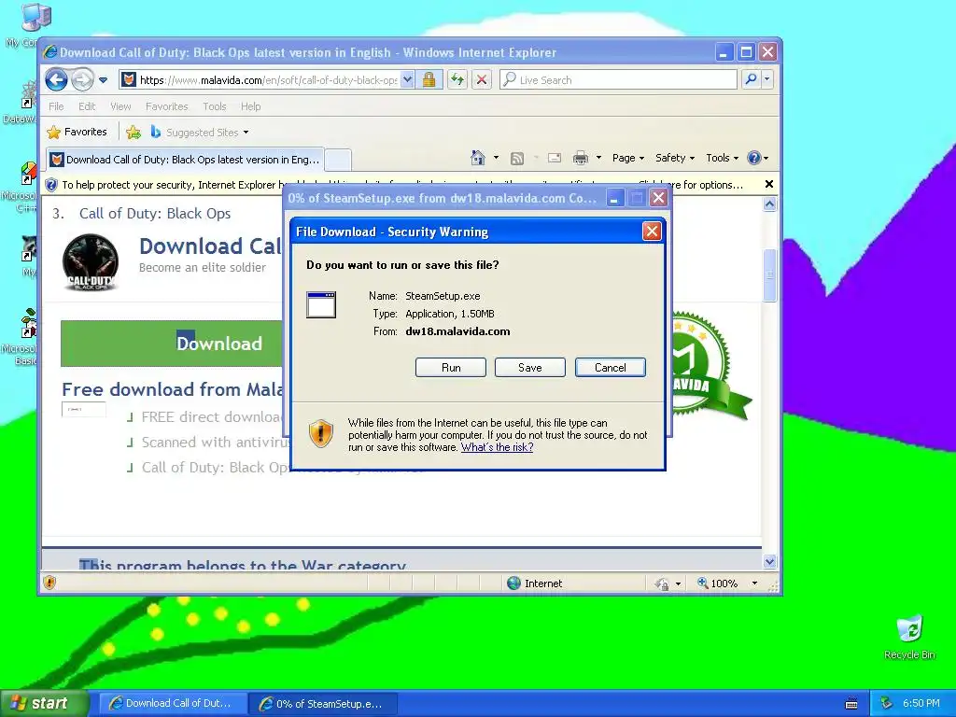Open recent pages dropdown beside forward arrow

point(103,80)
